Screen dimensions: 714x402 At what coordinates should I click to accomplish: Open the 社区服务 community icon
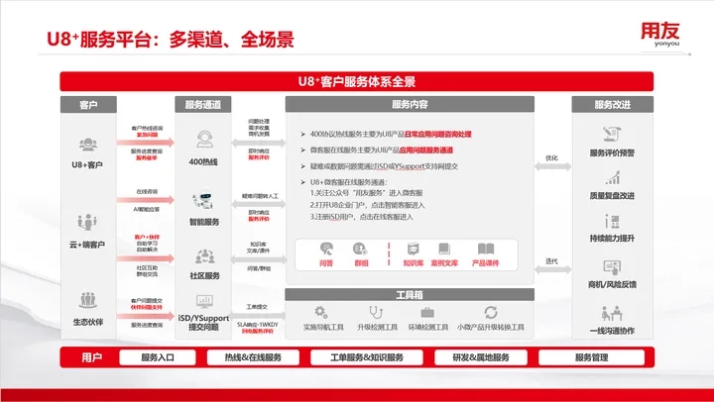tap(205, 256)
